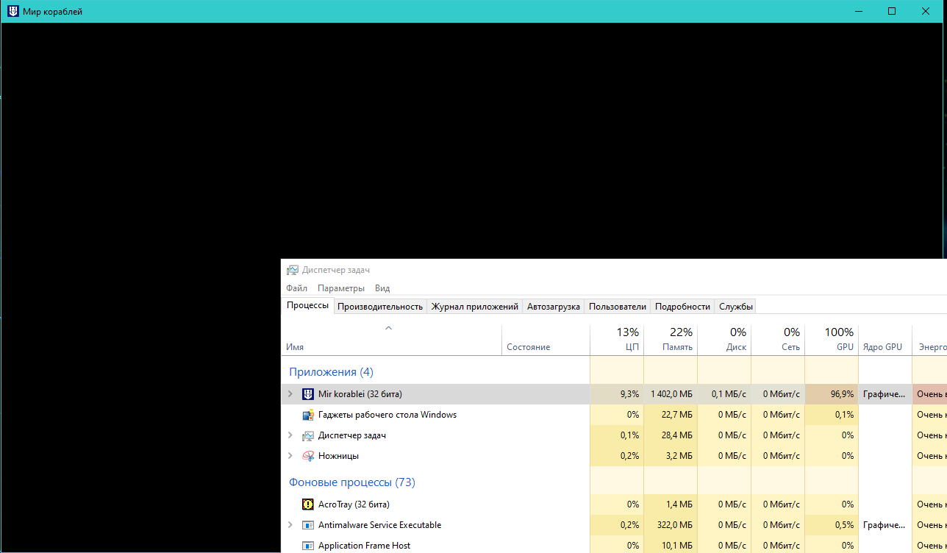947x553 pixels.
Task: Click the Гаджеты рабочего стола Windows icon
Action: (x=308, y=415)
